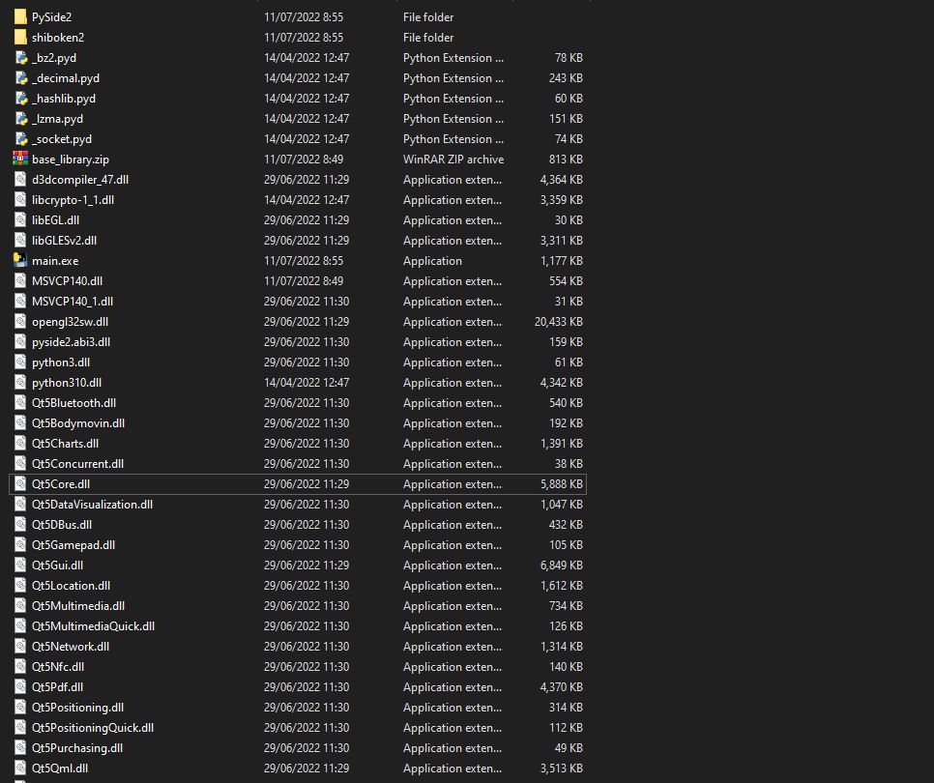Select the shiboken2 folder name
The width and height of the screenshot is (934, 783).
point(58,38)
